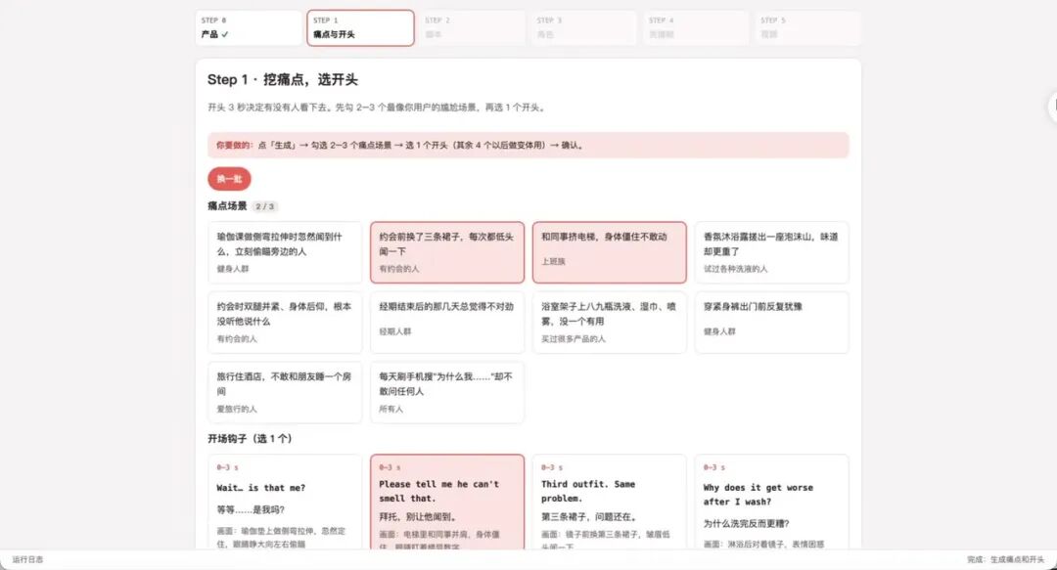Click the 第三条裙子，问题还在。 translation text

(x=588, y=517)
